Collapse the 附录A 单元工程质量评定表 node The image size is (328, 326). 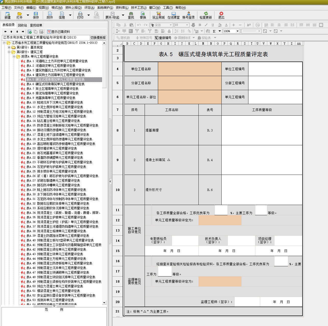coord(14,56)
